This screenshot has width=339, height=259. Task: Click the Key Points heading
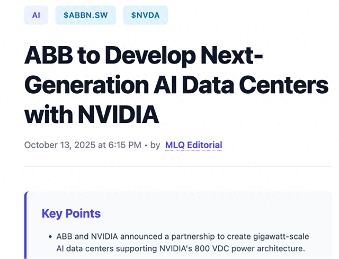pos(71,214)
